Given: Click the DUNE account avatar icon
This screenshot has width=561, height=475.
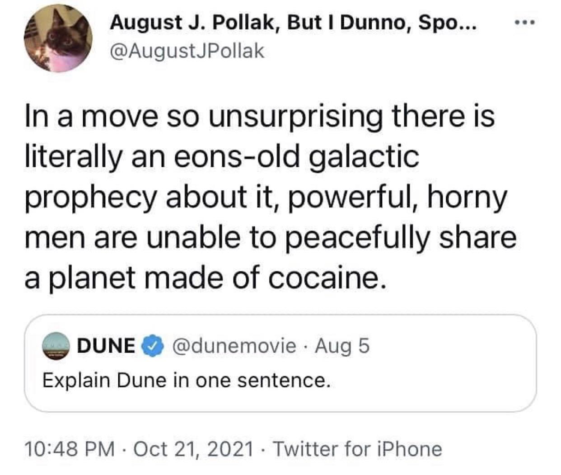Looking at the screenshot, I should pos(57,346).
